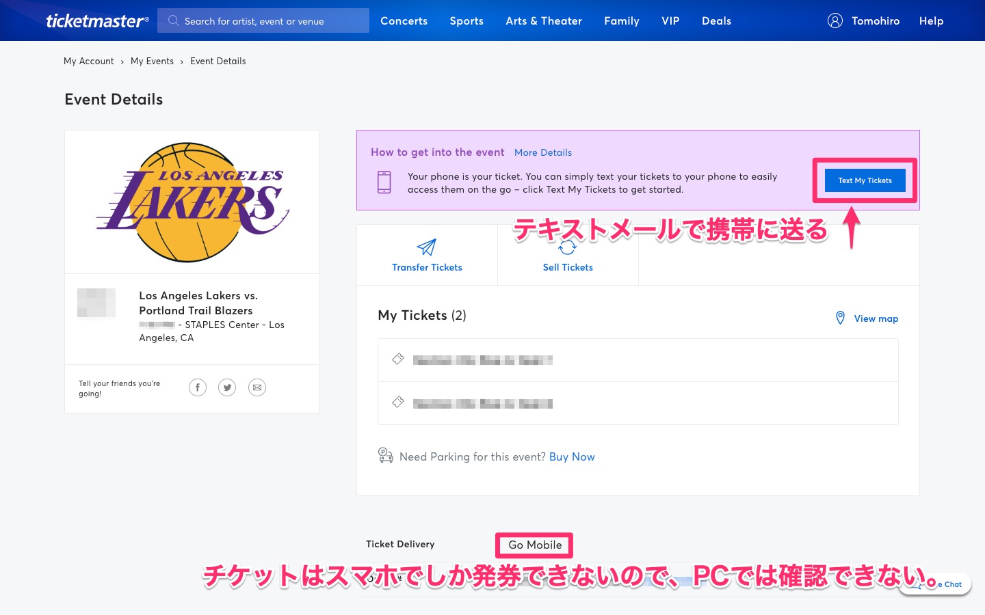Open the Live Chat button

[935, 584]
